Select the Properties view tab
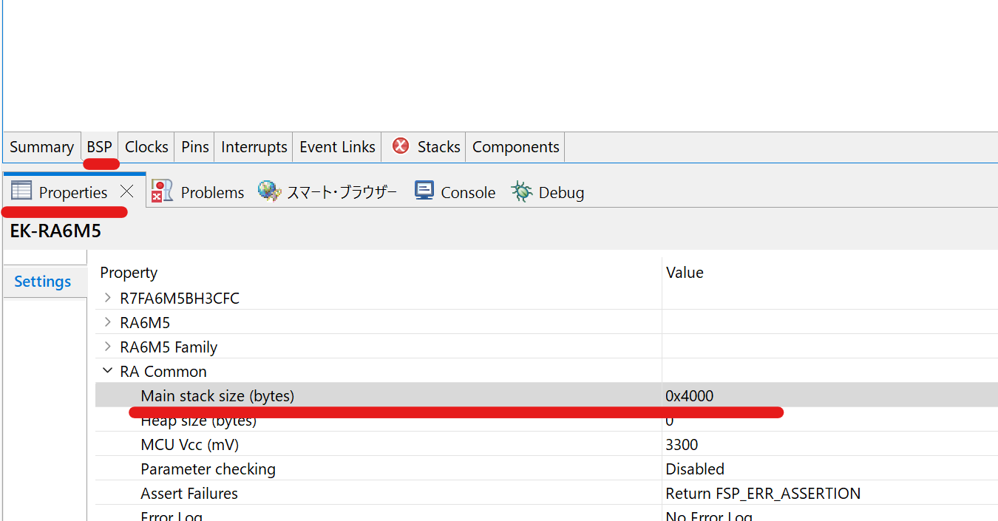This screenshot has height=521, width=998. tap(73, 192)
